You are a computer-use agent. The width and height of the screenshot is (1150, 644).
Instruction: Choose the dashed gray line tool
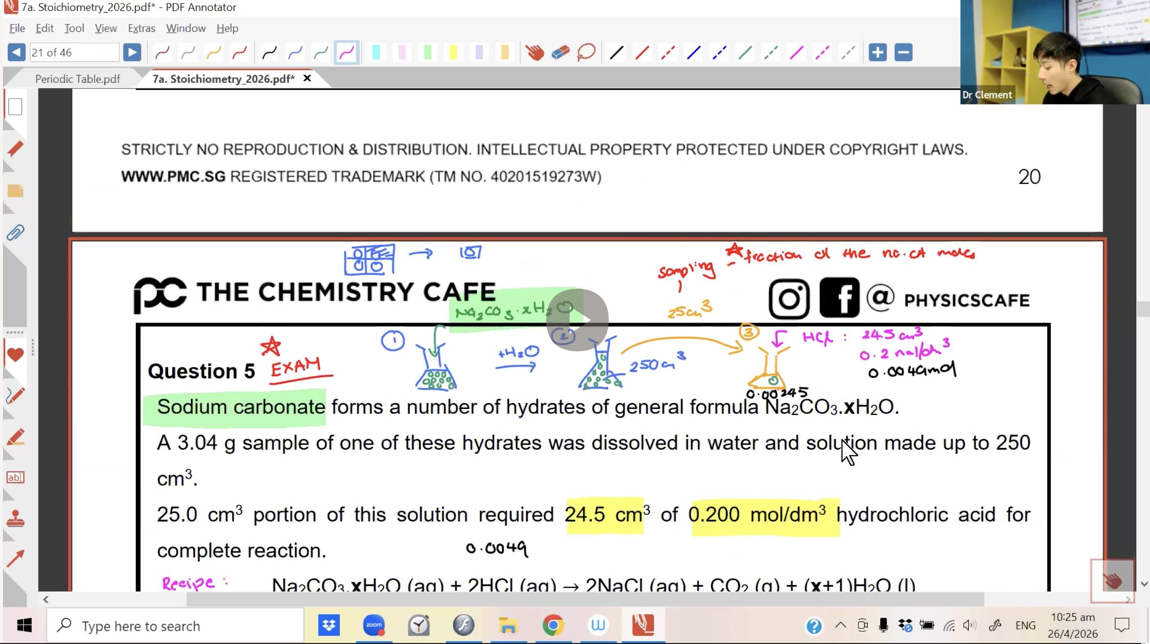pyautogui.click(x=848, y=52)
